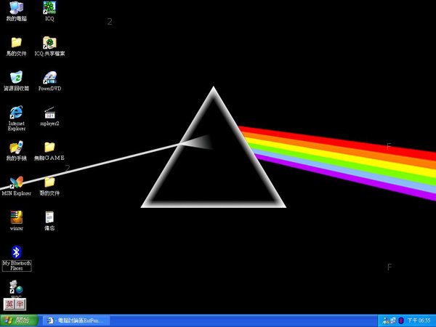Launch the MSN Explorer butterfly shortcut
This screenshot has height=327, width=436.
(x=17, y=186)
